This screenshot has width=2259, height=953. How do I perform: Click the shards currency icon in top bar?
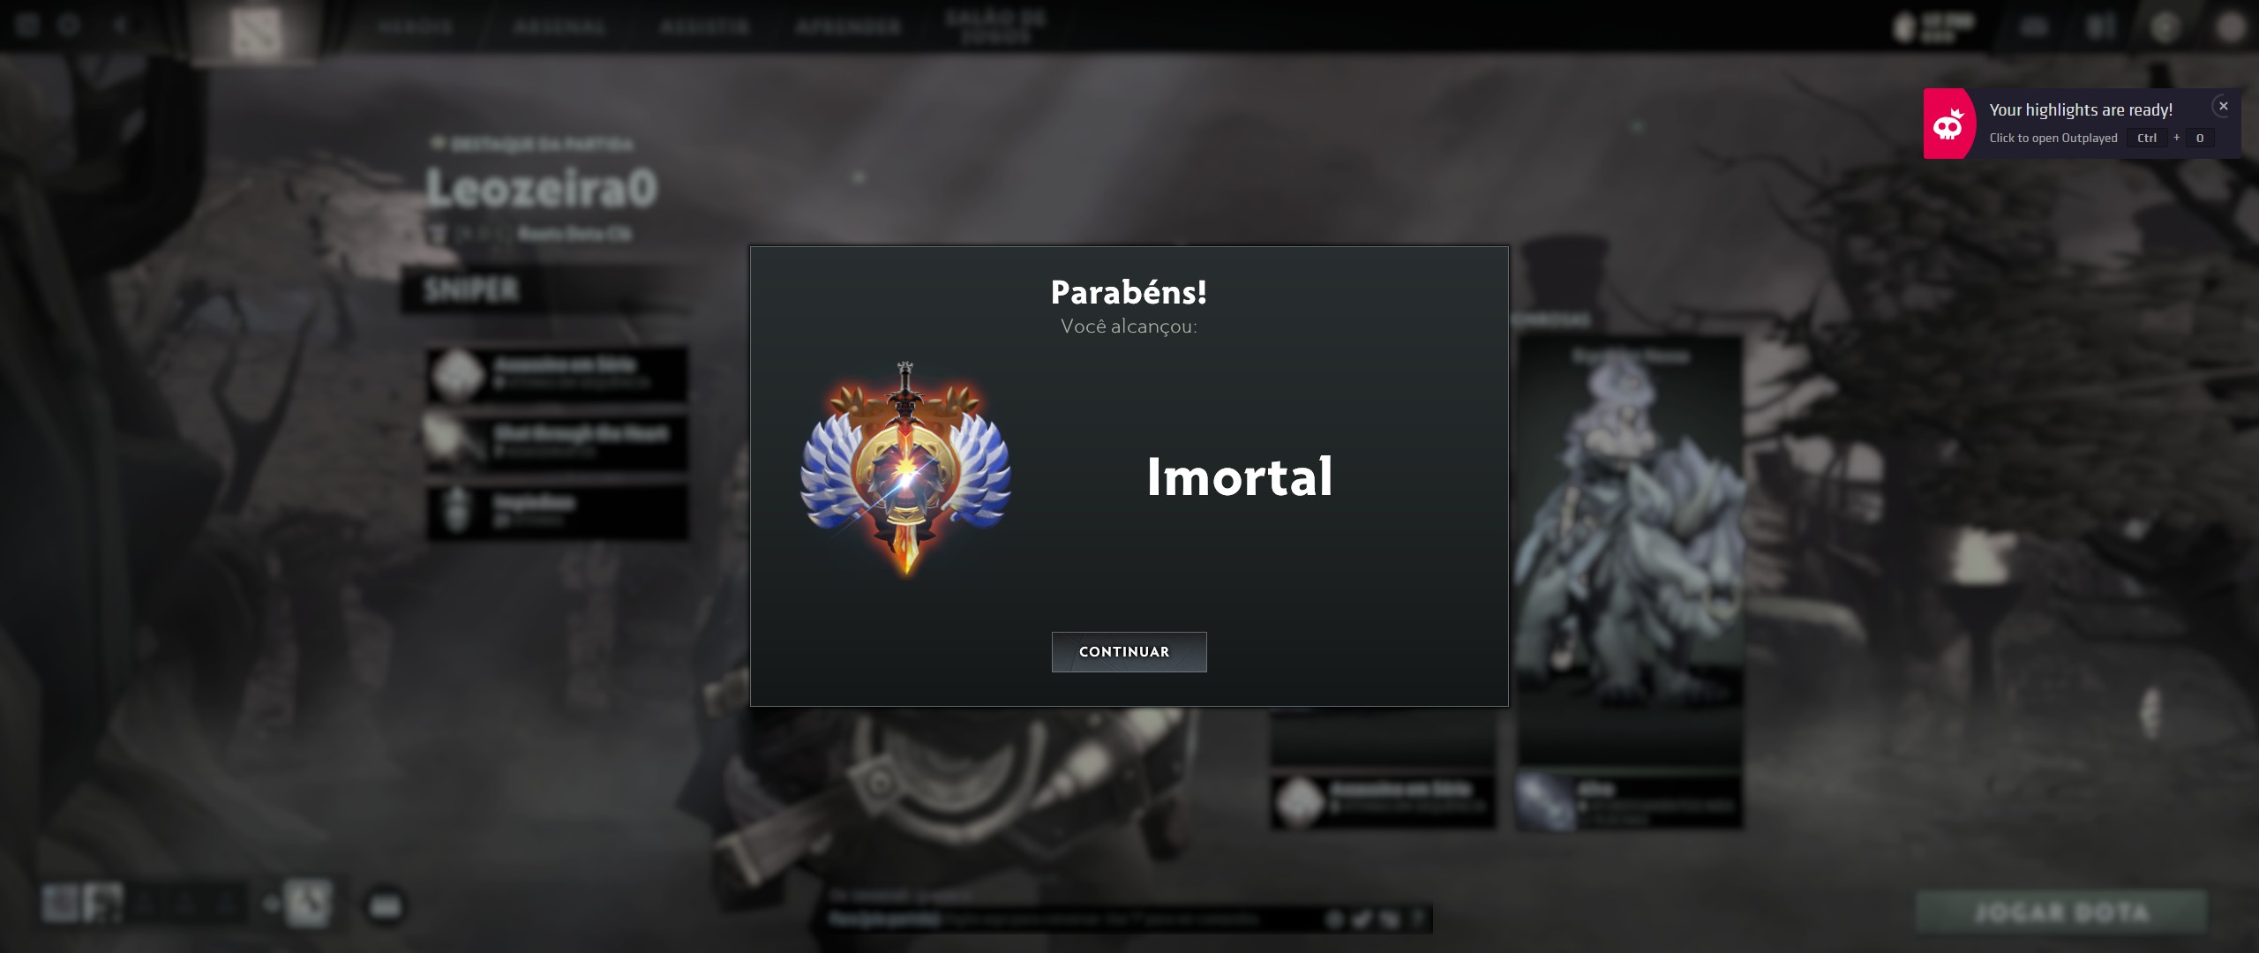pos(1904,26)
